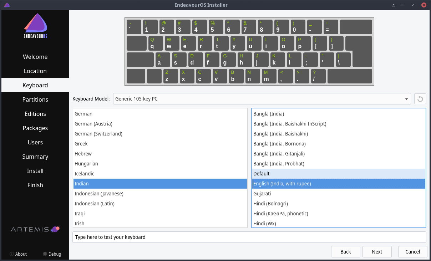Click the ARTEMIS logo at sidebar bottom

pyautogui.click(x=35, y=229)
